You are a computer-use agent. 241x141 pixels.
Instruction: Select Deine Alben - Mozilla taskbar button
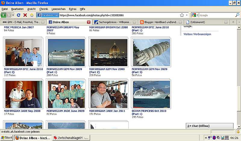point(33,138)
